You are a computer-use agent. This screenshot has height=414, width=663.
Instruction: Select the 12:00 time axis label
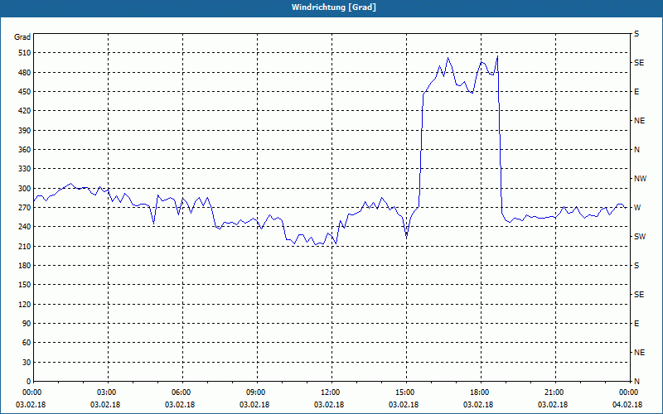(331, 392)
